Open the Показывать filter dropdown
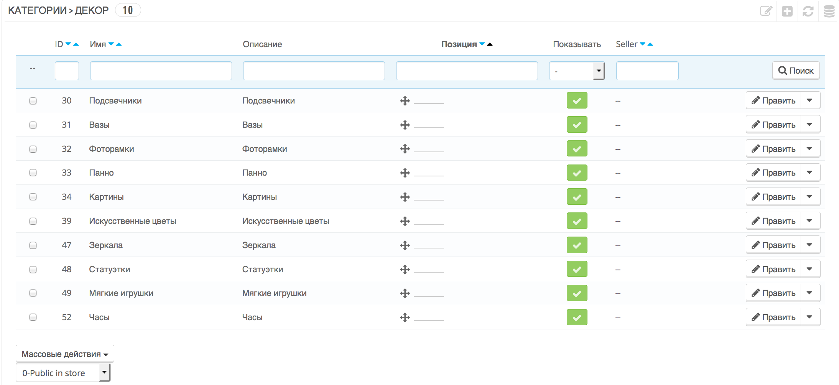839x385 pixels. [576, 71]
